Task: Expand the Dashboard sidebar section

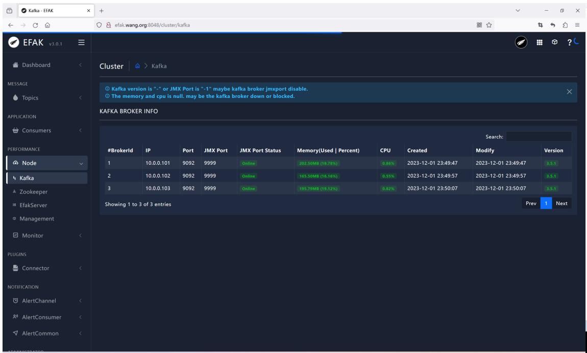Action: pyautogui.click(x=47, y=65)
